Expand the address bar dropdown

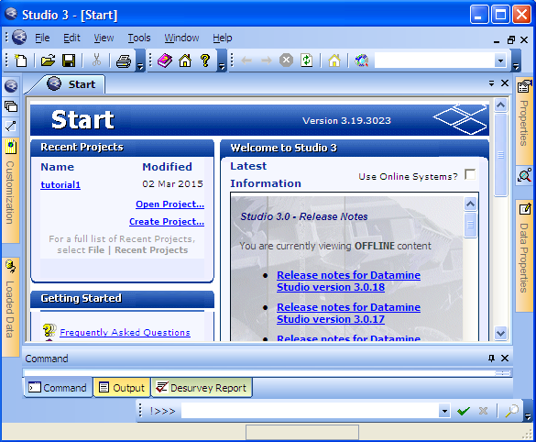(x=500, y=61)
